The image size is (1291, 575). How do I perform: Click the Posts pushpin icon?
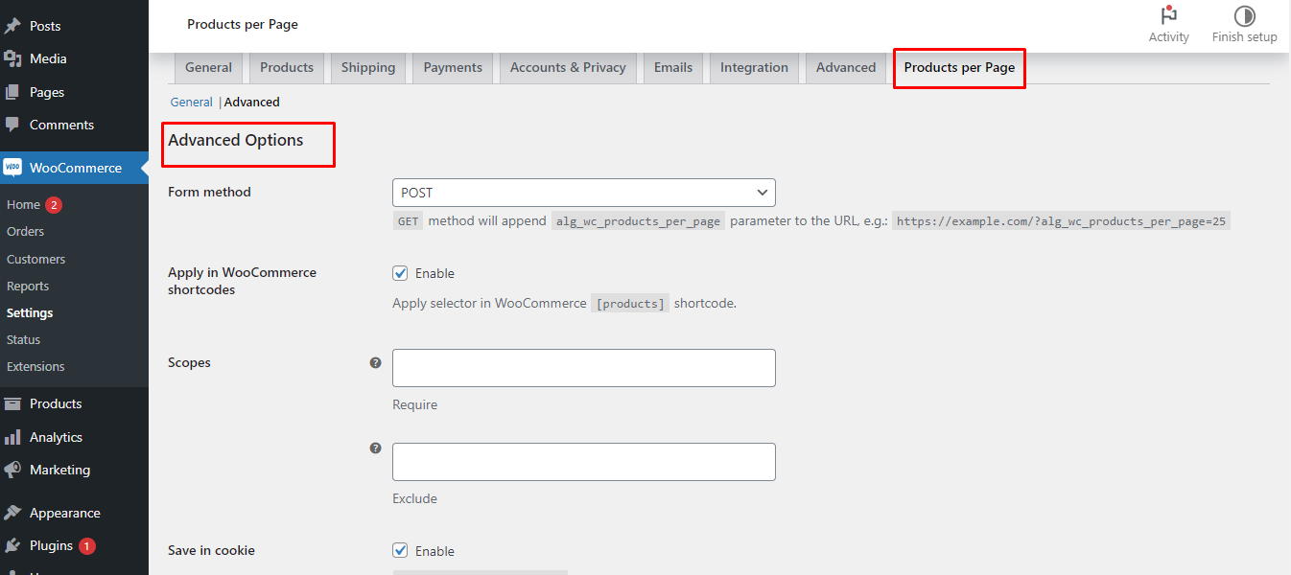[12, 26]
